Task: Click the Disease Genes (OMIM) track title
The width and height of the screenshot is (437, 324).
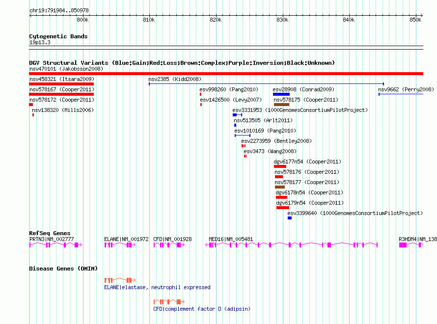Action: (x=63, y=269)
